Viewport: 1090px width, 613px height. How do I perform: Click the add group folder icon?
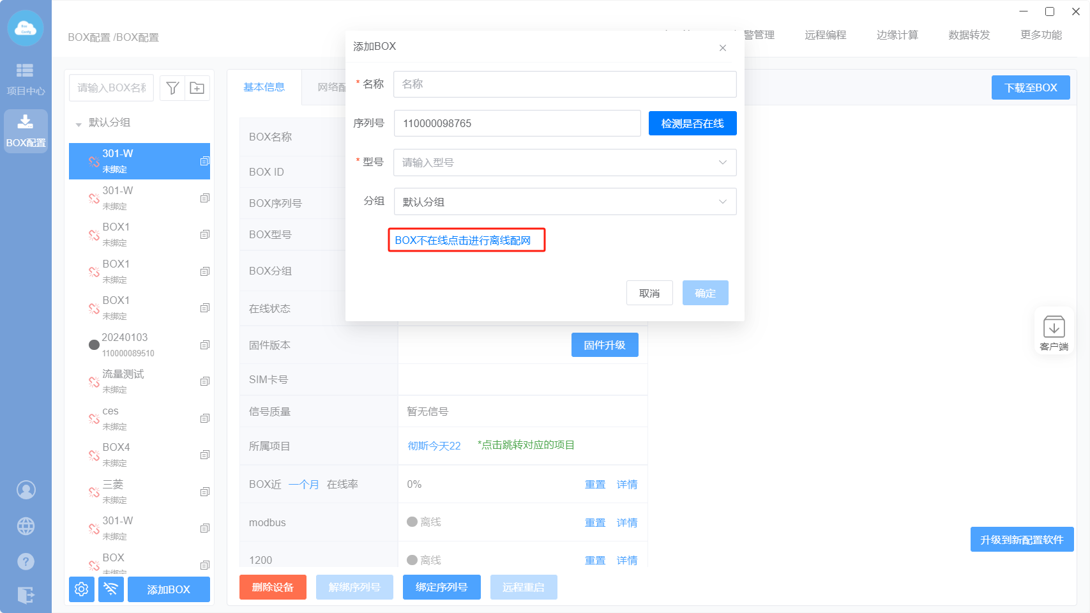[x=197, y=88]
